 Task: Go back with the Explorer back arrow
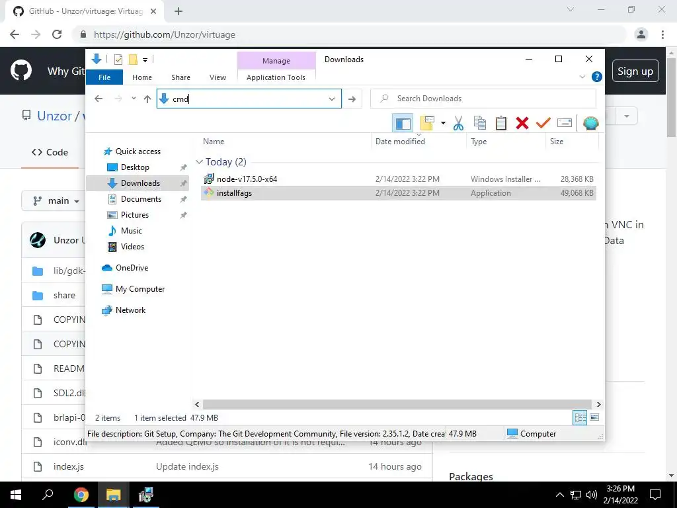[x=99, y=99]
